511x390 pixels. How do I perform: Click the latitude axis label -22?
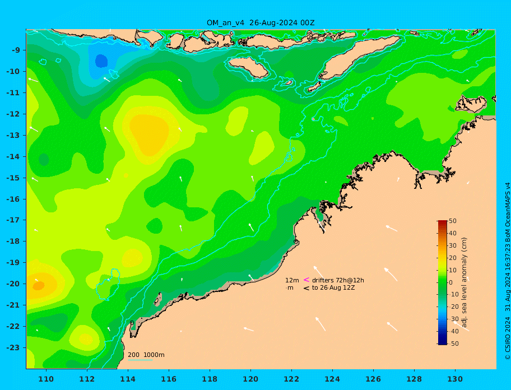13,327
